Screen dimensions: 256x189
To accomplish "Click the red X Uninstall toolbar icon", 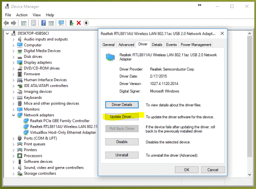I will [x=79, y=23].
